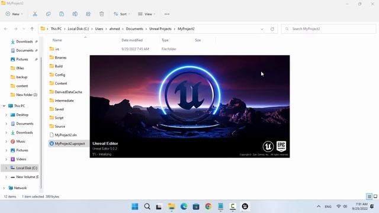Open the notifications bell icon
Viewport: 379px width, 213px height.
(372, 206)
